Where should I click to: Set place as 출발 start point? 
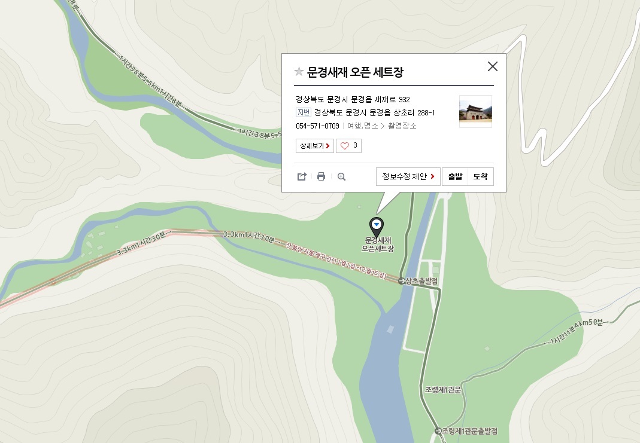(x=455, y=176)
